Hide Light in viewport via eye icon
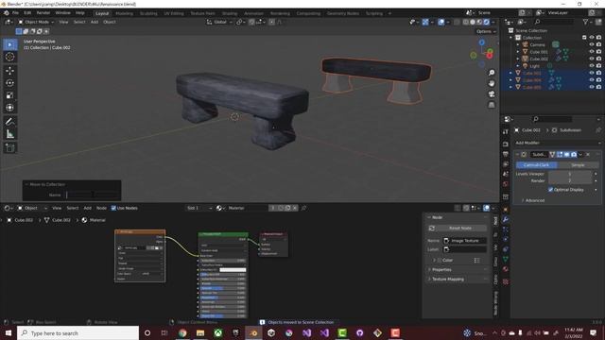 (591, 66)
